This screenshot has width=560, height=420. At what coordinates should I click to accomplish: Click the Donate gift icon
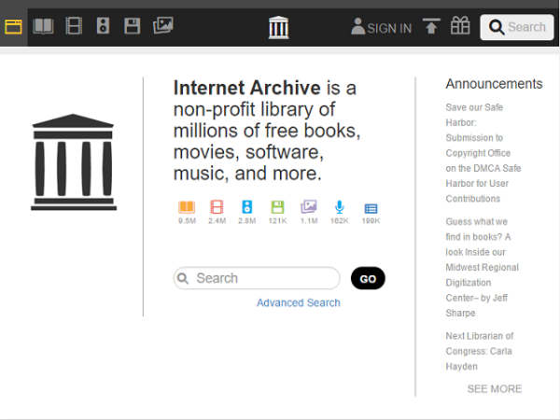click(x=460, y=27)
